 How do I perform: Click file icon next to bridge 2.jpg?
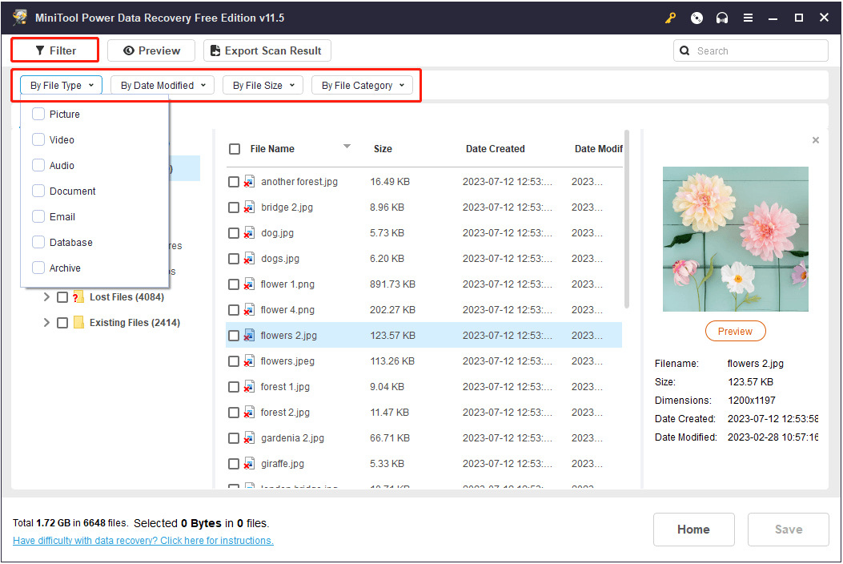pyautogui.click(x=249, y=207)
